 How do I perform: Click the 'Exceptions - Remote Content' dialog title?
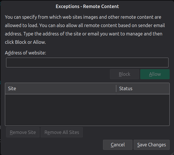tap(87, 6)
